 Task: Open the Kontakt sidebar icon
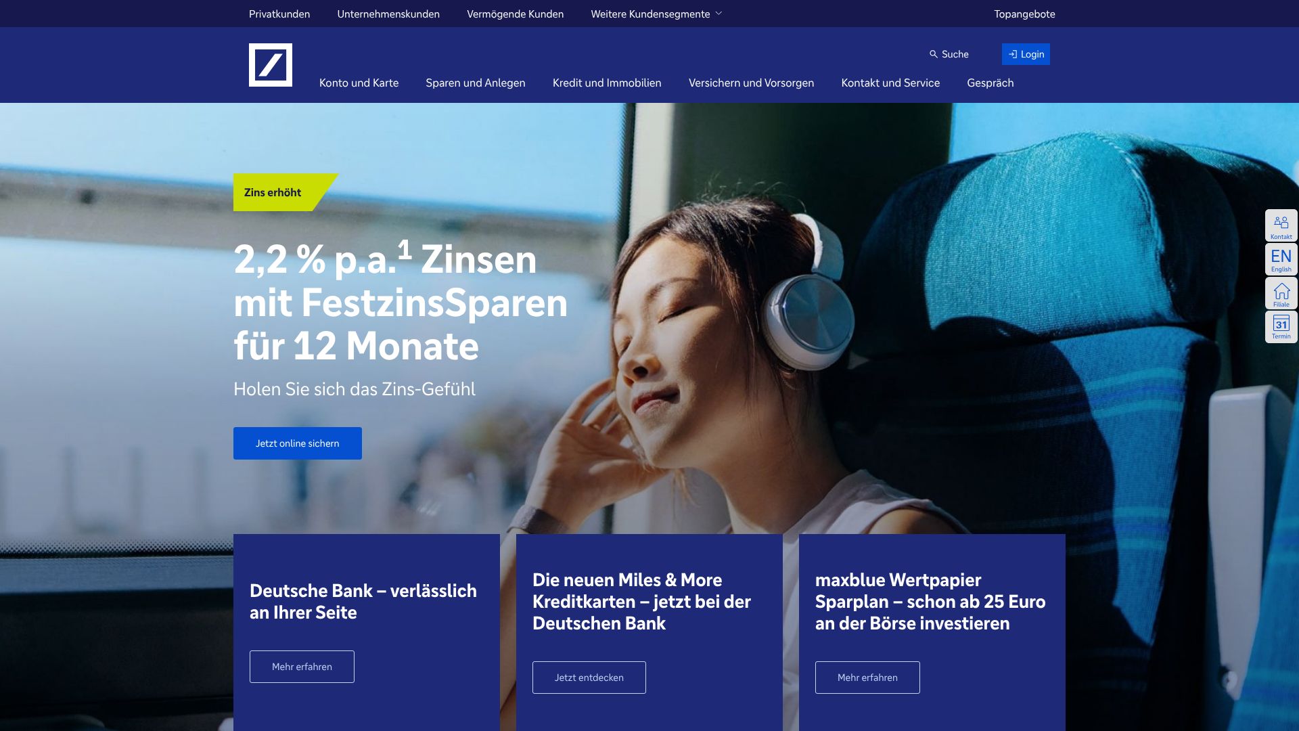(1281, 225)
